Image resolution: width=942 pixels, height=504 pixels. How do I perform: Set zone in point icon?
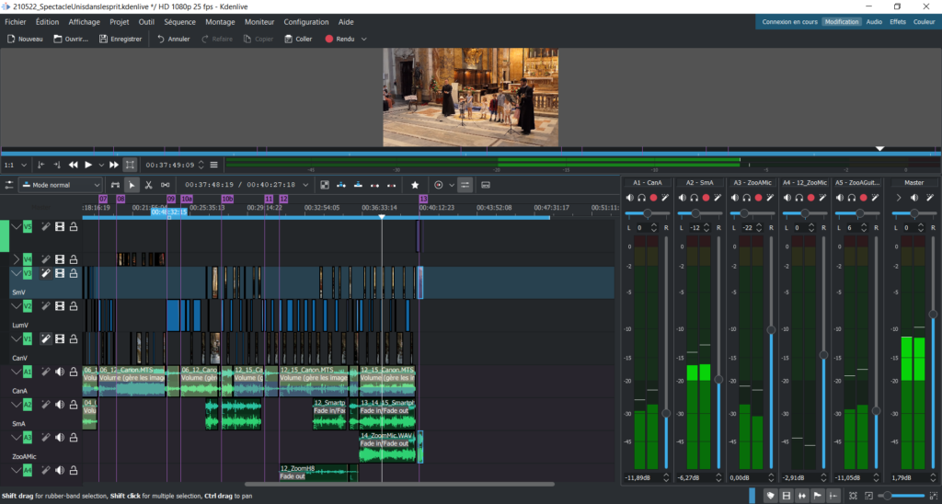(40, 165)
